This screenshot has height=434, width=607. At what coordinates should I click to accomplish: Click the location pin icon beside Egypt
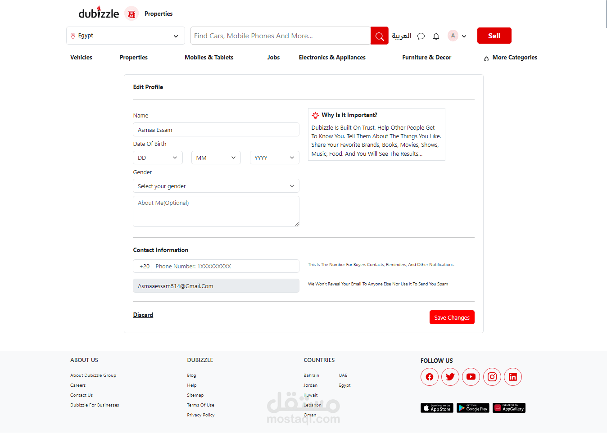pyautogui.click(x=73, y=36)
